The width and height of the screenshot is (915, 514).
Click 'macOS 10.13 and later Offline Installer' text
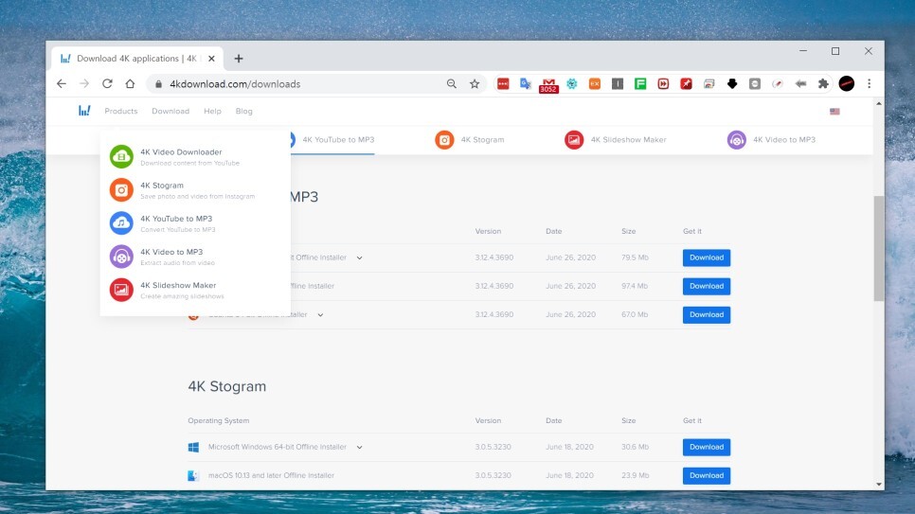pos(271,475)
